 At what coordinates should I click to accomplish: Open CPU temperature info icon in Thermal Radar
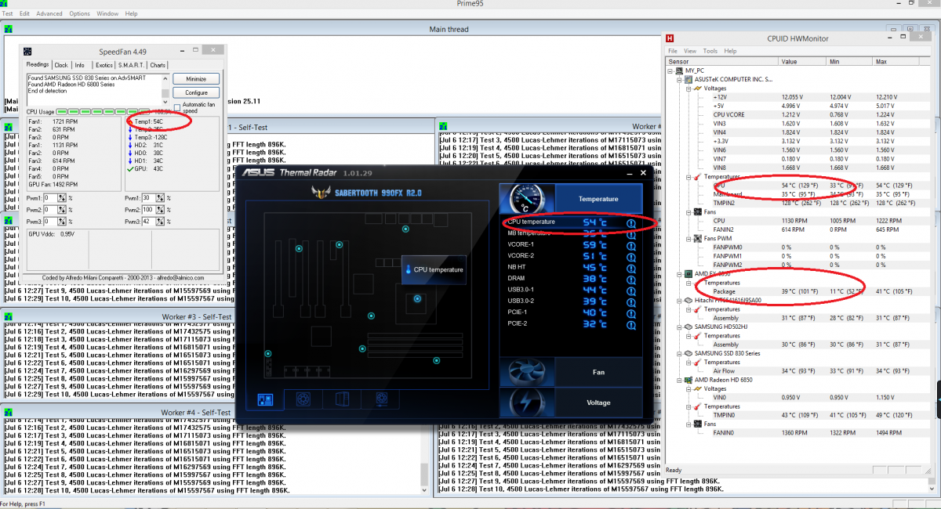(x=631, y=222)
